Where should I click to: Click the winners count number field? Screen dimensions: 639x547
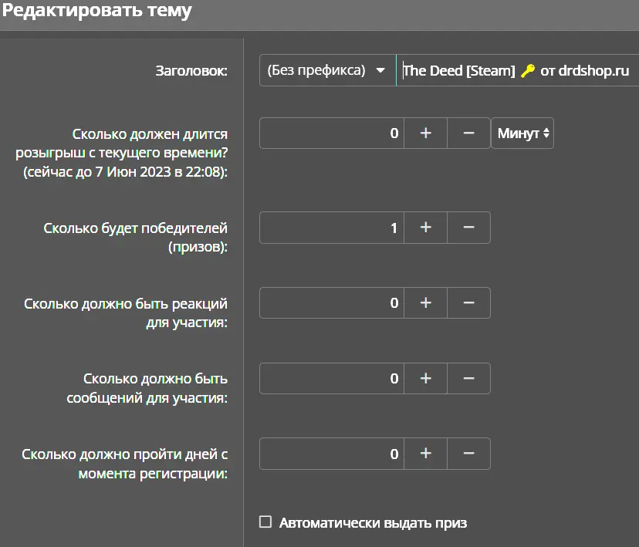332,228
